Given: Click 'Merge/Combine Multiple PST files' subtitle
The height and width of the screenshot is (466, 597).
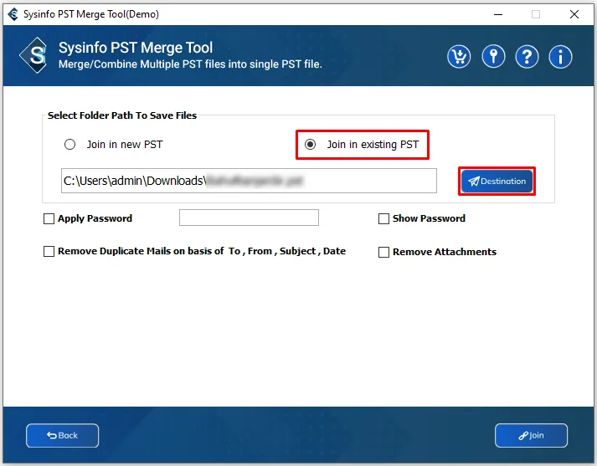Looking at the screenshot, I should (190, 64).
